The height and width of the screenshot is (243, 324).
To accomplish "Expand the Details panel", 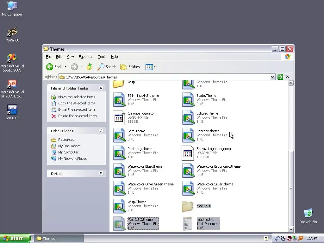I will click(x=101, y=173).
